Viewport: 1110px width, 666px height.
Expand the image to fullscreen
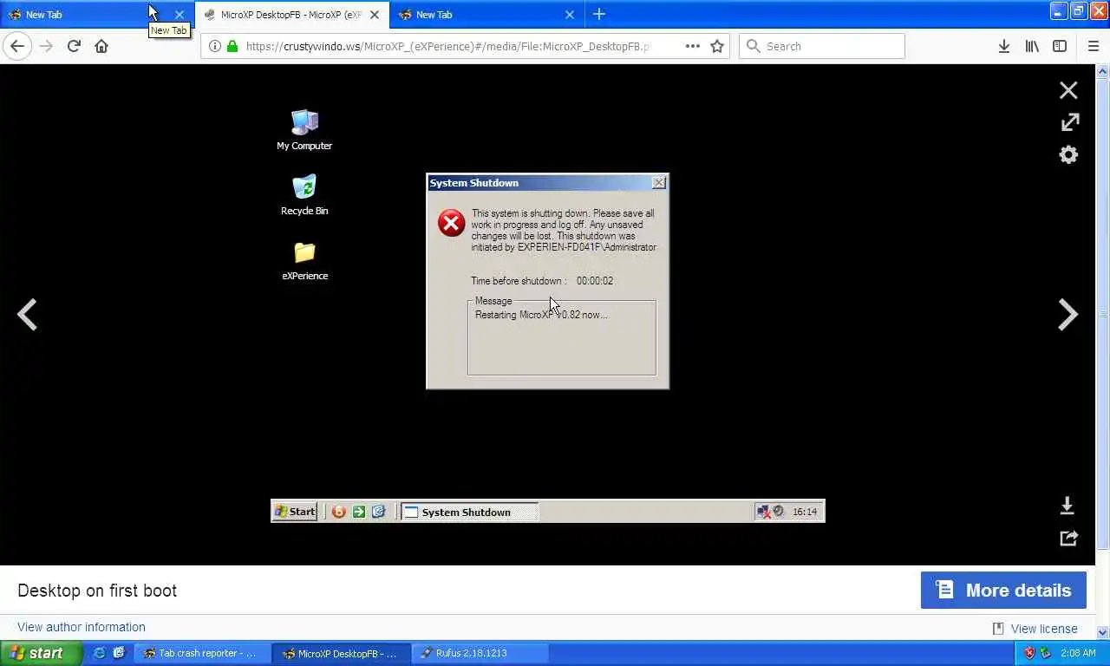[x=1070, y=122]
